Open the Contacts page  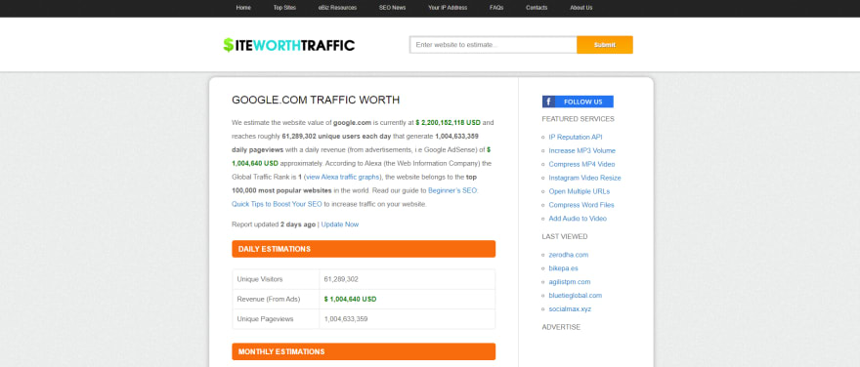click(x=537, y=8)
